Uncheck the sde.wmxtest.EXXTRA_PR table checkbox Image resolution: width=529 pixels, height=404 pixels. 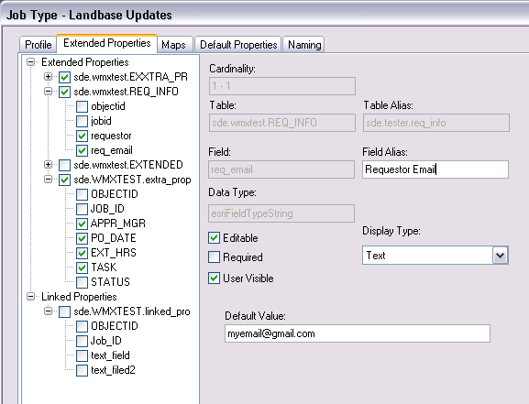[64, 77]
